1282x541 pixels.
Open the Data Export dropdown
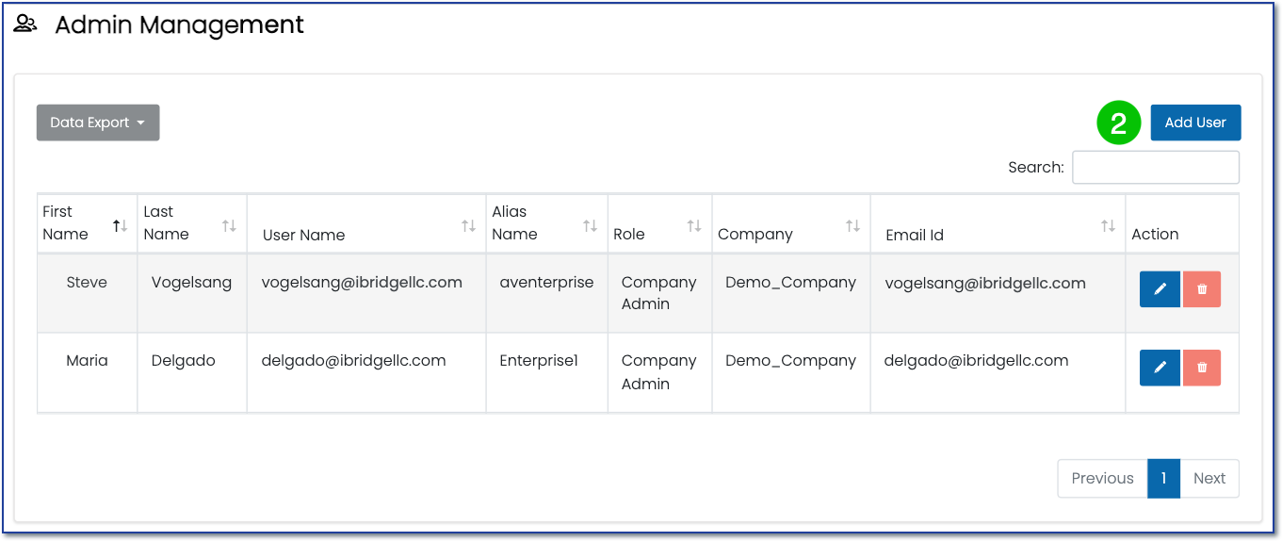point(98,123)
